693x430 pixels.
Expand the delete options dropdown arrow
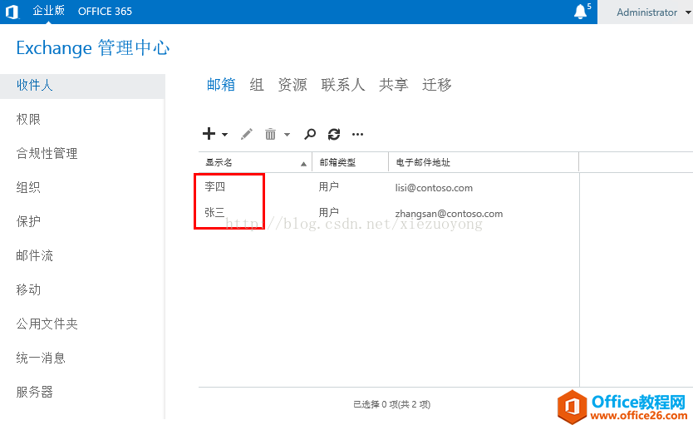click(287, 135)
